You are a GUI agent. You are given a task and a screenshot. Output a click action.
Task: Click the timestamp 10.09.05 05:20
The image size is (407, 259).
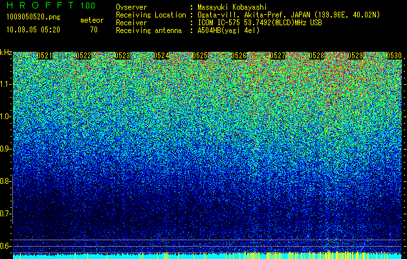[x=34, y=30]
